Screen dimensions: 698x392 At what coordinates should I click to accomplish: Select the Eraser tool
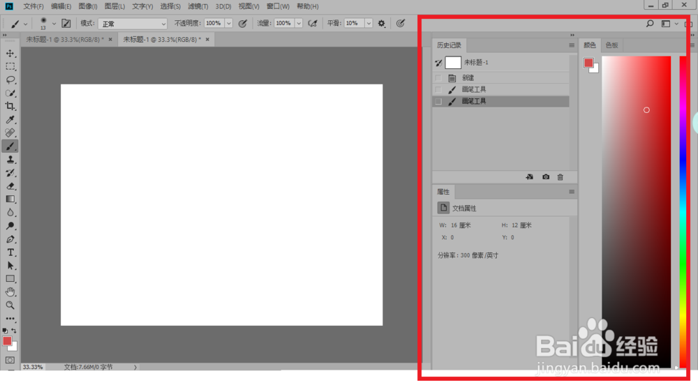[x=10, y=186]
